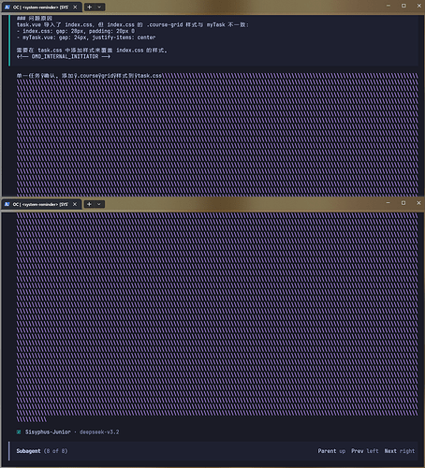Click the Next right navigation hint
425x468 pixels.
400,451
